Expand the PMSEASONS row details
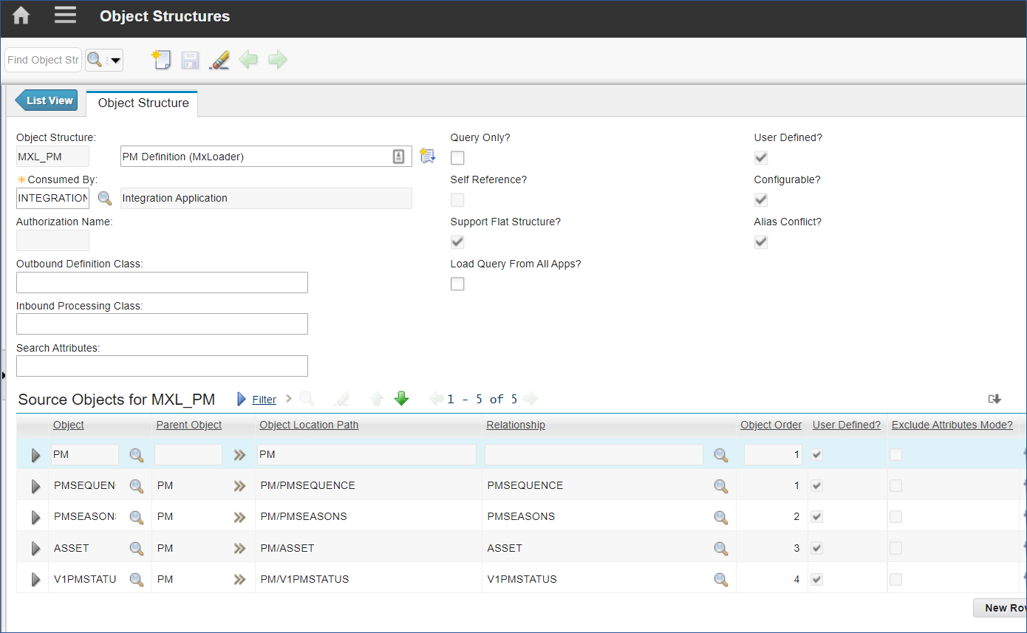Screen dimensions: 1027x633 tap(35, 517)
